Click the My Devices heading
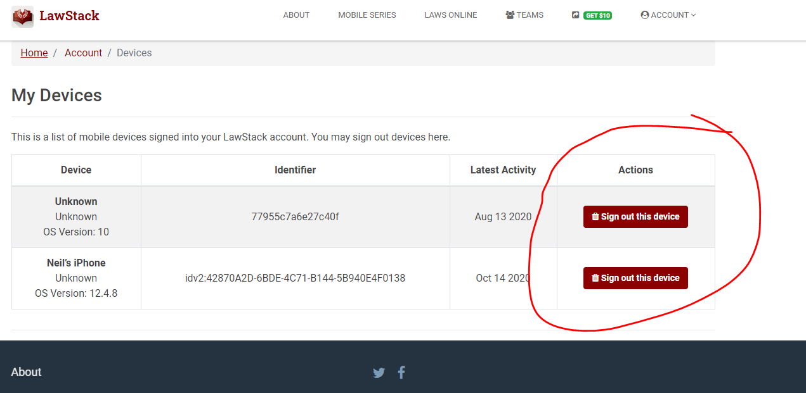The width and height of the screenshot is (806, 393). 56,96
